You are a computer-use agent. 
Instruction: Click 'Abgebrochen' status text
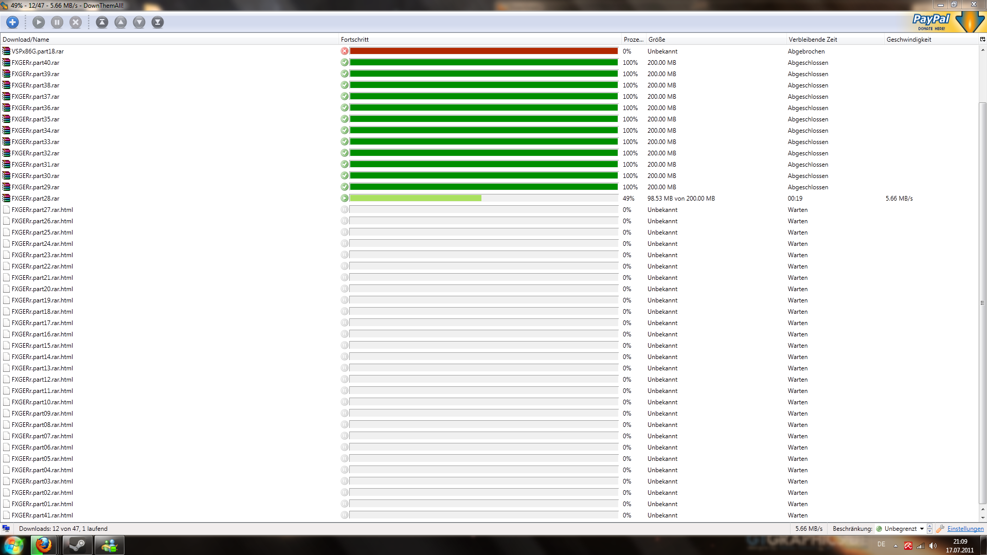coord(806,51)
